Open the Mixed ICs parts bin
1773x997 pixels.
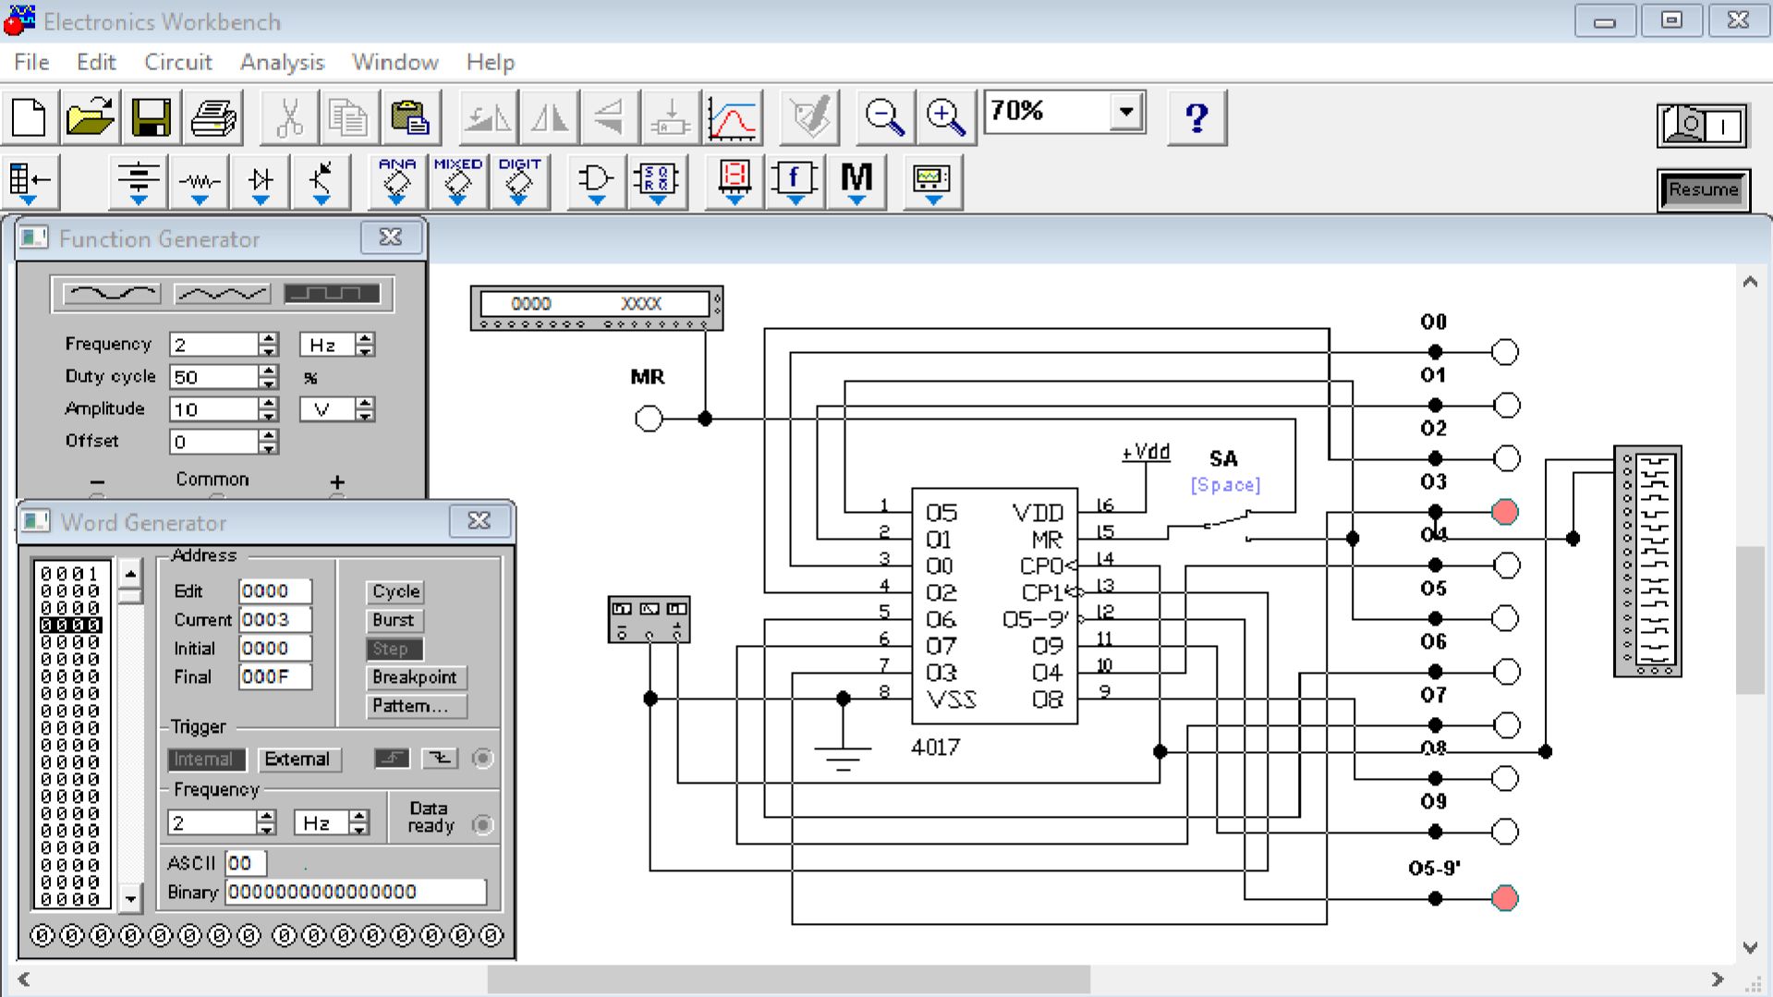click(458, 181)
